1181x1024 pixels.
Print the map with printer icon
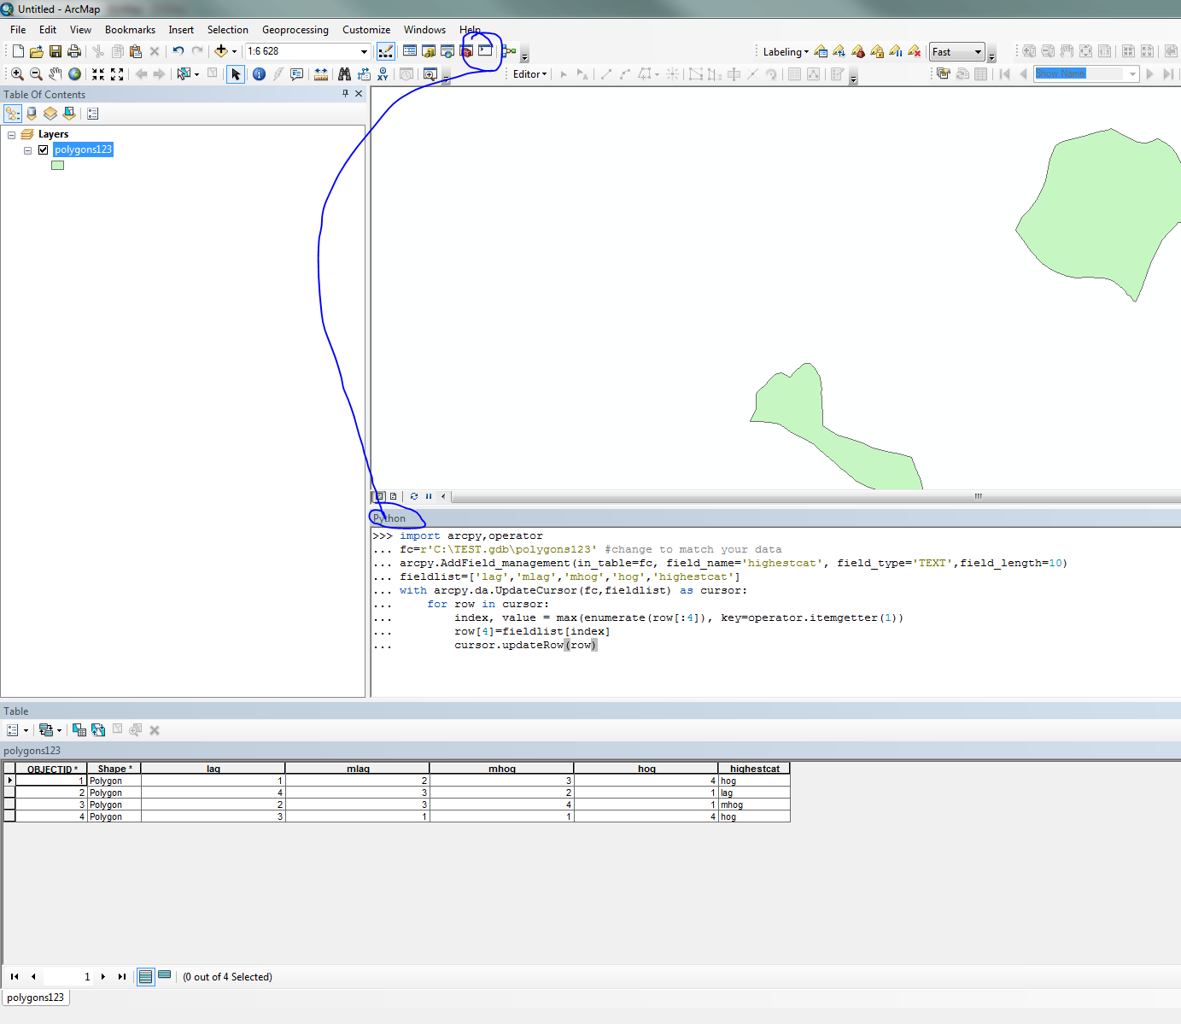pos(74,51)
